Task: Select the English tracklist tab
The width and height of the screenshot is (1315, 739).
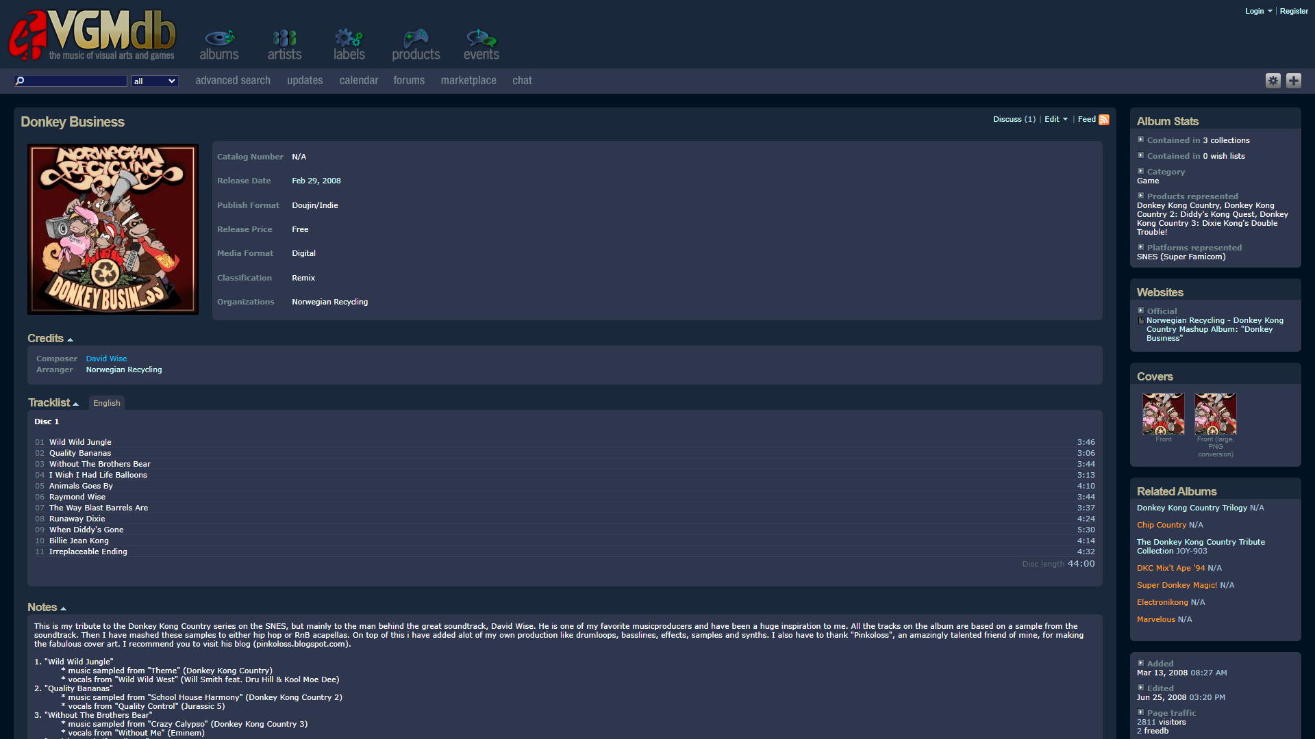Action: 107,403
